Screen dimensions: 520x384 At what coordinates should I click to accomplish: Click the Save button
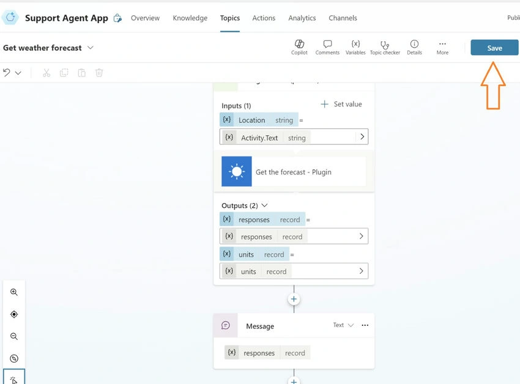click(x=494, y=48)
